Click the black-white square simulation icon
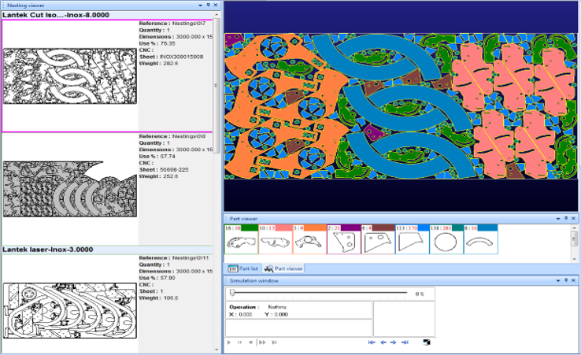 tap(427, 342)
